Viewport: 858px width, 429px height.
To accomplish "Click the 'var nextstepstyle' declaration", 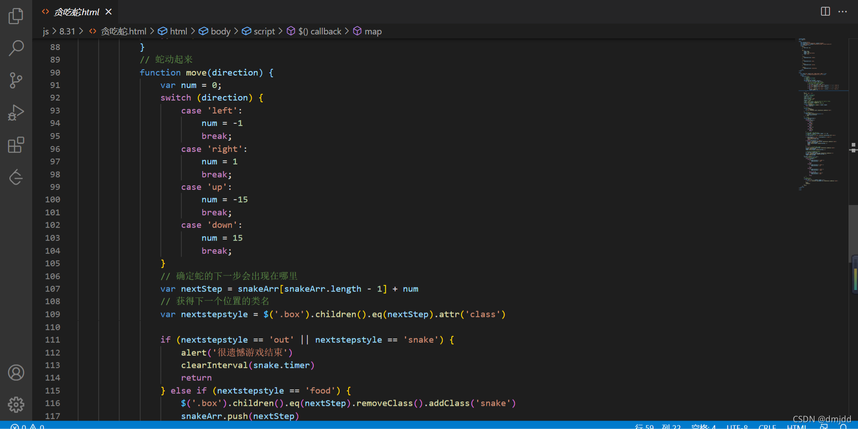I will [333, 314].
